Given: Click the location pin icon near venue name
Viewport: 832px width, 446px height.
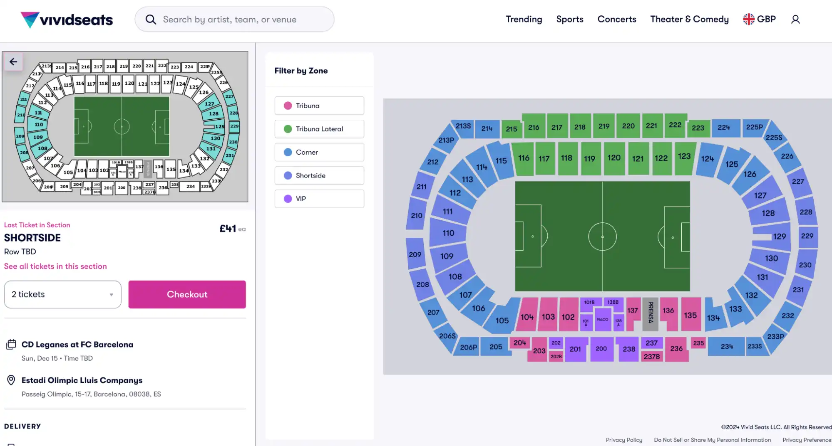Looking at the screenshot, I should click(x=10, y=380).
